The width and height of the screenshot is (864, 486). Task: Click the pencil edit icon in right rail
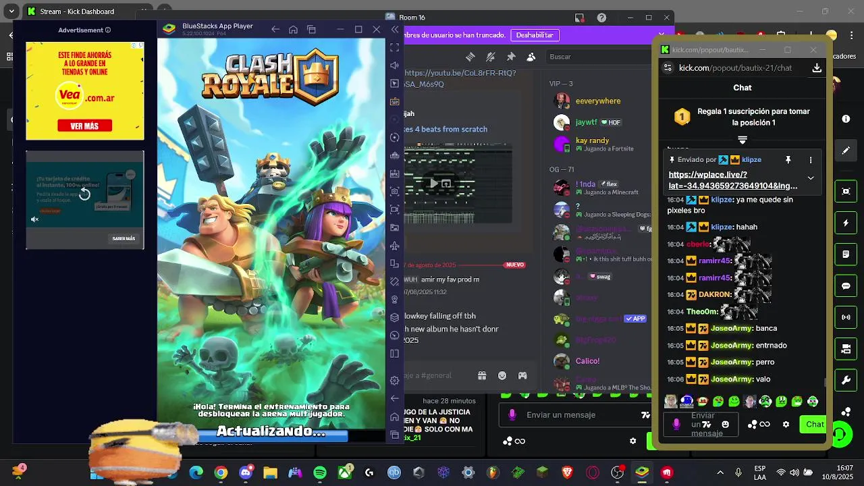846,151
